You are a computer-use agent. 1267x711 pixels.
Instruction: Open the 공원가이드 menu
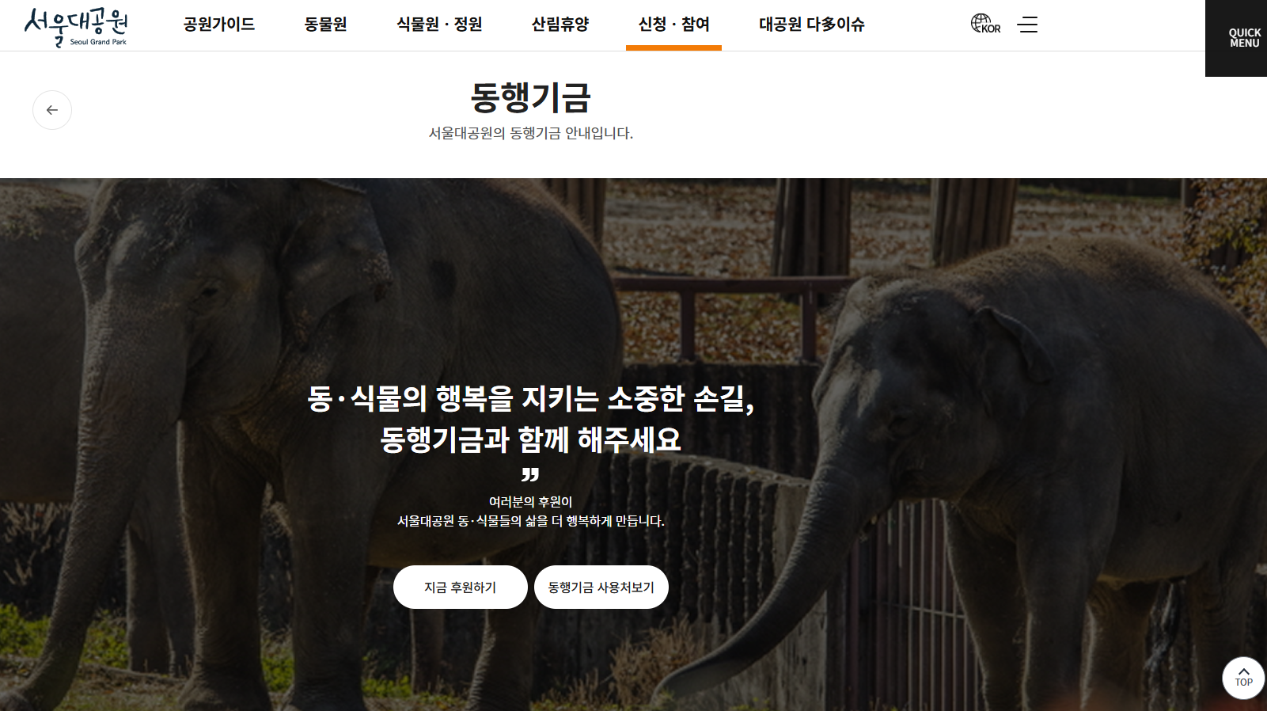pyautogui.click(x=219, y=25)
